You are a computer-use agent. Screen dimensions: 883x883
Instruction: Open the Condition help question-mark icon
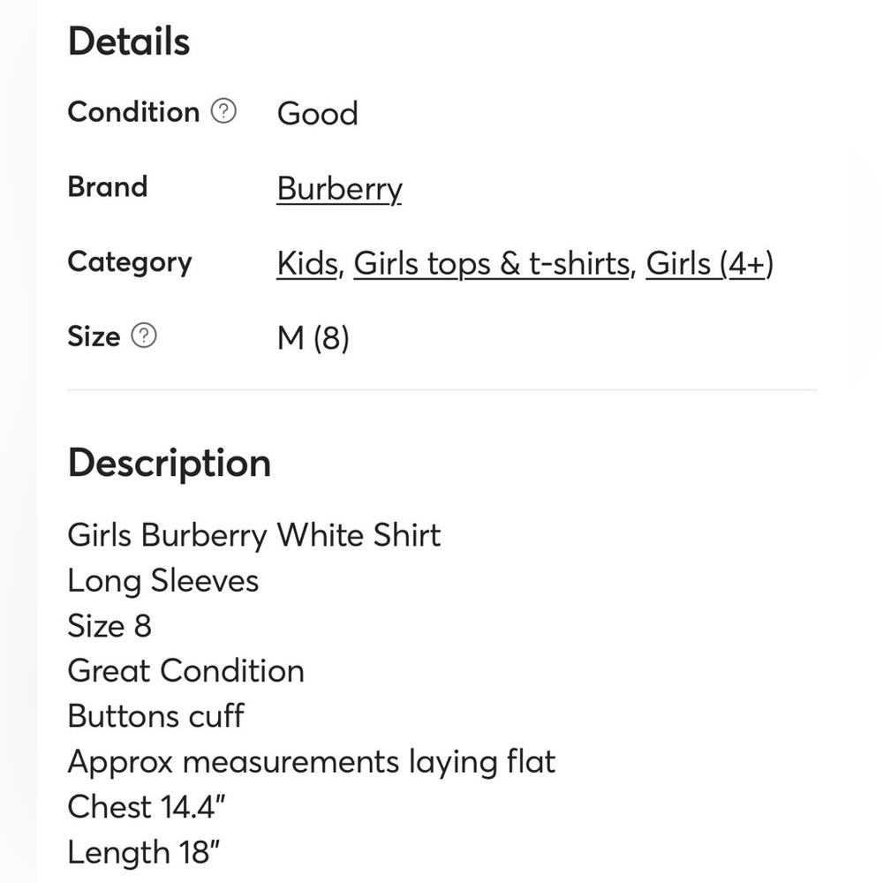pyautogui.click(x=223, y=111)
